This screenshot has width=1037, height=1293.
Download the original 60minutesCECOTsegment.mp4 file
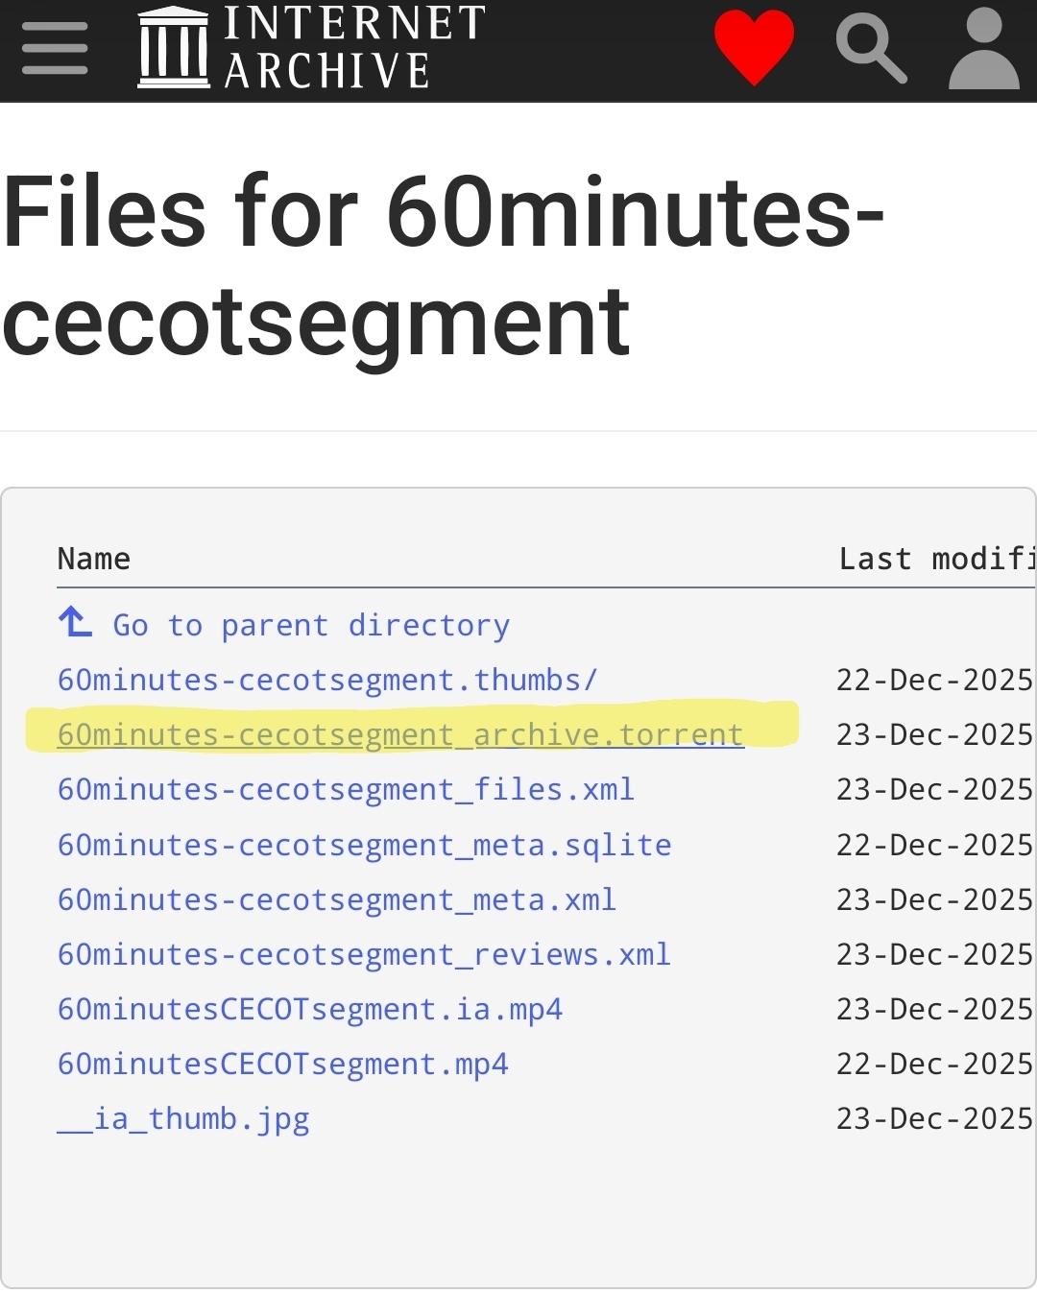tap(282, 1064)
